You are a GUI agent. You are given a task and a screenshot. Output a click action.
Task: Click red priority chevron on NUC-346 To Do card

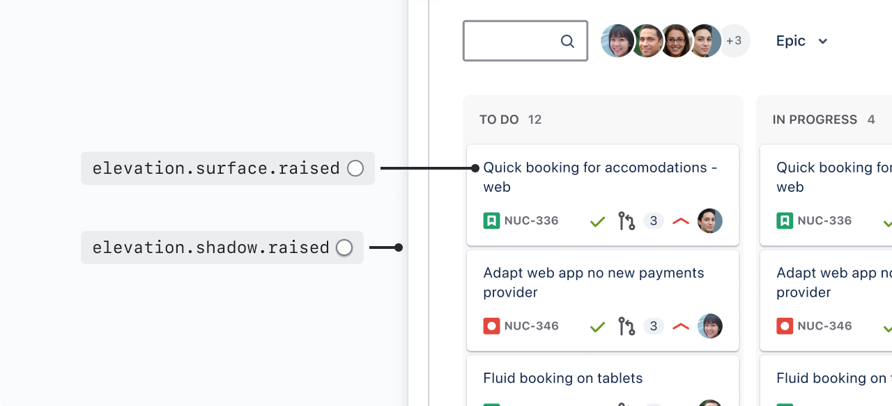(x=681, y=327)
